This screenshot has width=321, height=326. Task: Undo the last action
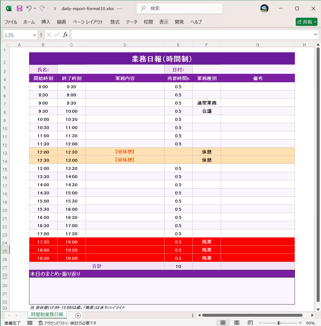[29, 8]
